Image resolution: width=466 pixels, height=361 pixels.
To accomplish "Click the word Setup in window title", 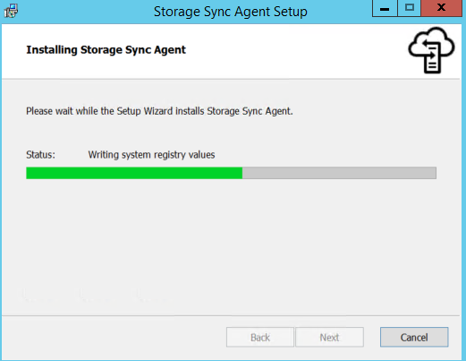I will pyautogui.click(x=291, y=12).
